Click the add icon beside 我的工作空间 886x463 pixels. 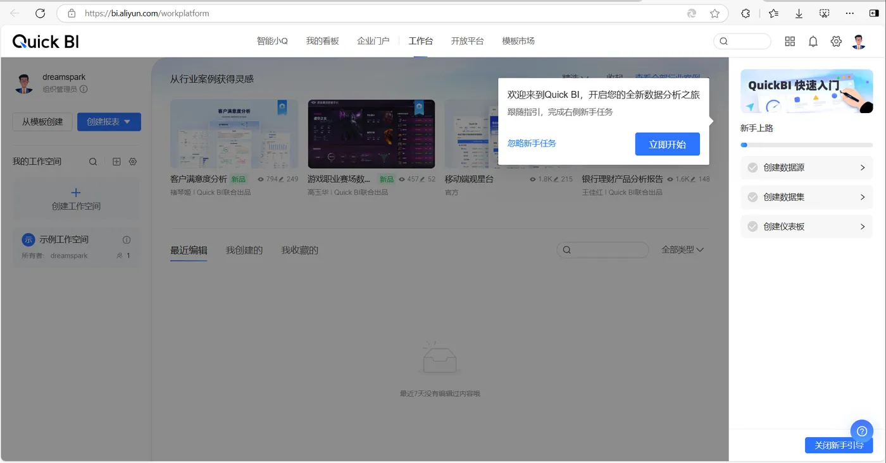click(x=116, y=162)
